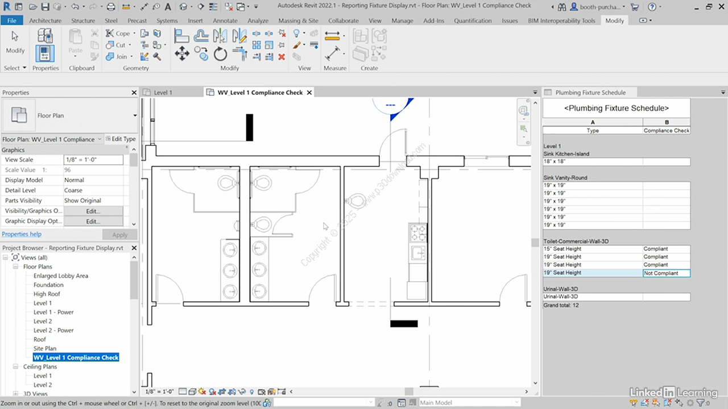Select the Trim/Extend to Corner tool
This screenshot has width=728, height=409.
(239, 53)
